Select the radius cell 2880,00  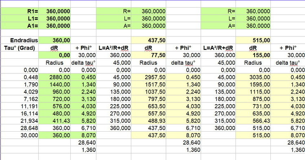click(54, 77)
